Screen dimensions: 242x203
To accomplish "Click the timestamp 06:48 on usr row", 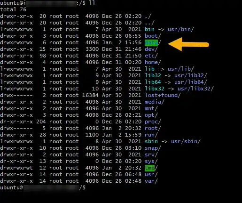I will pos(133,174).
